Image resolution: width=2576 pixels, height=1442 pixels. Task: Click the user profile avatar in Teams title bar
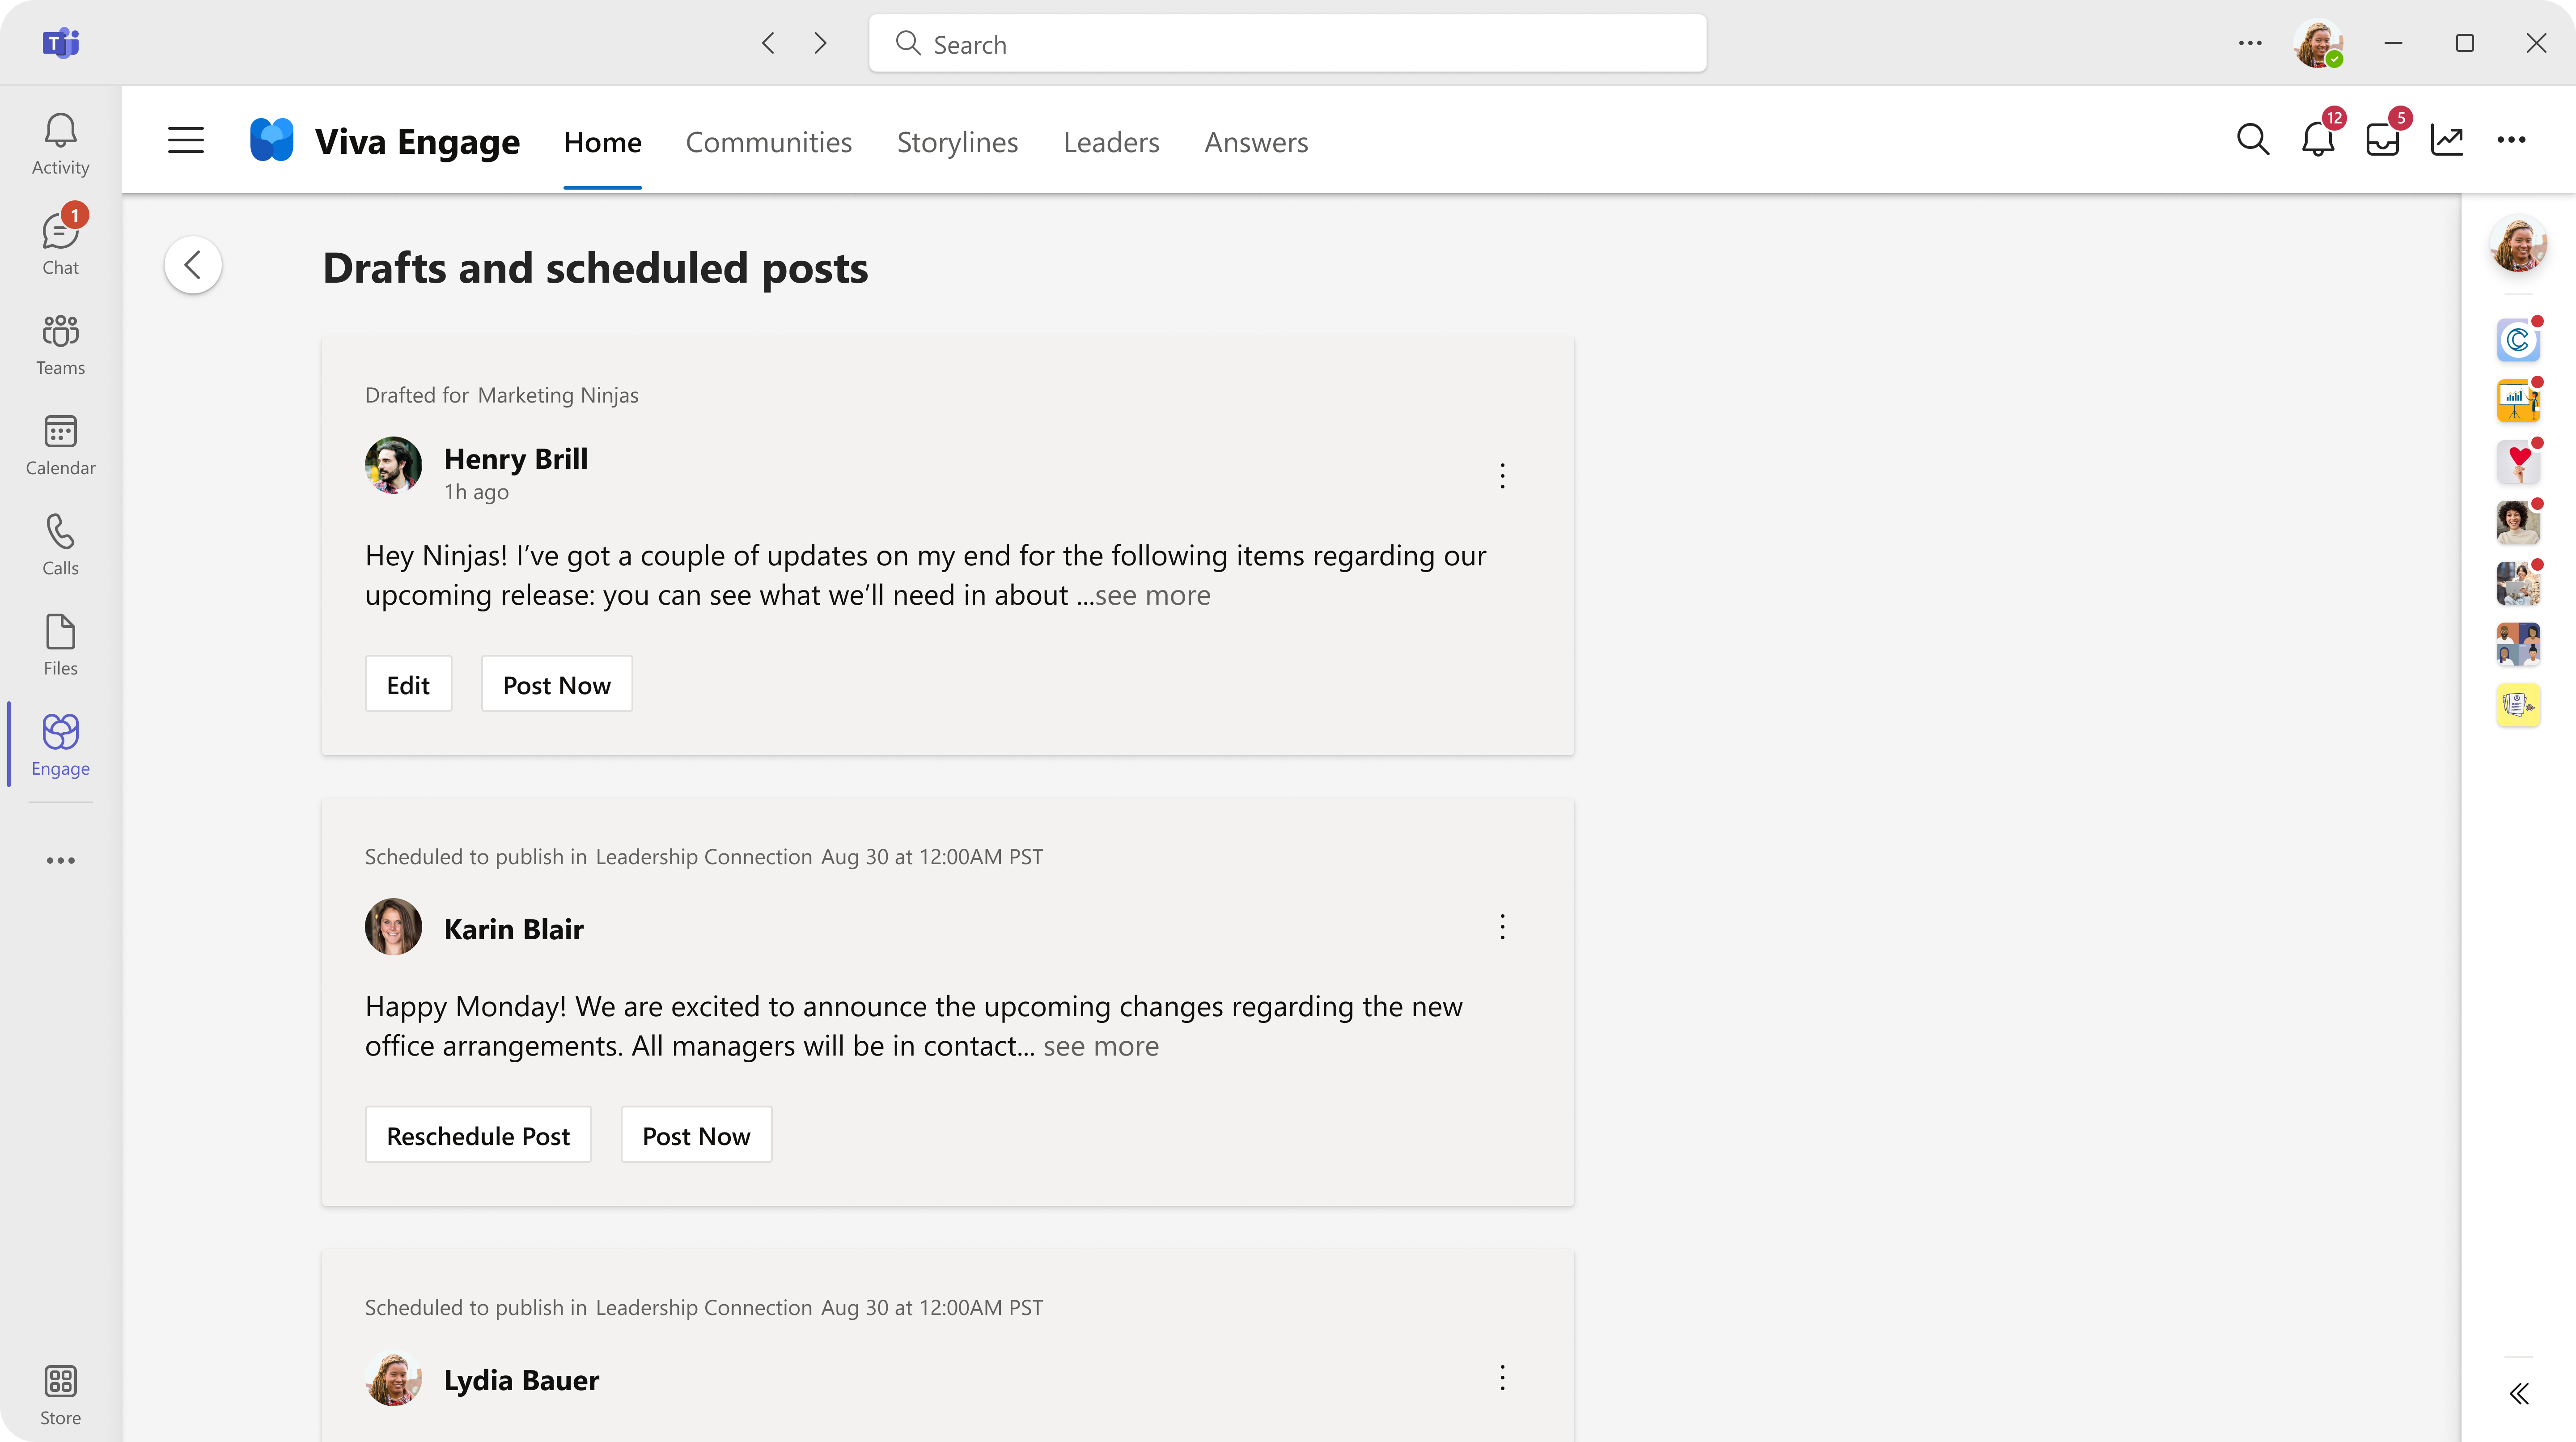pyautogui.click(x=2319, y=42)
